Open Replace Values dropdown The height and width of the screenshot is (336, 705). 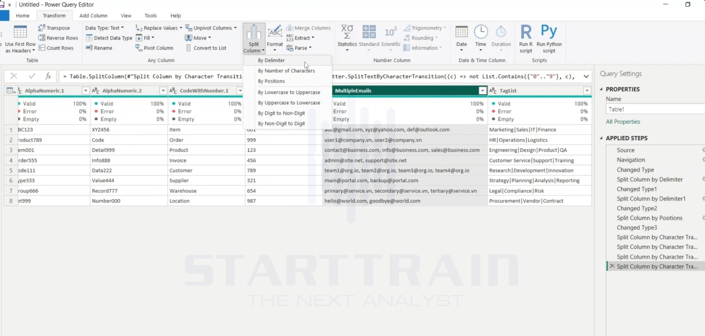click(x=159, y=28)
